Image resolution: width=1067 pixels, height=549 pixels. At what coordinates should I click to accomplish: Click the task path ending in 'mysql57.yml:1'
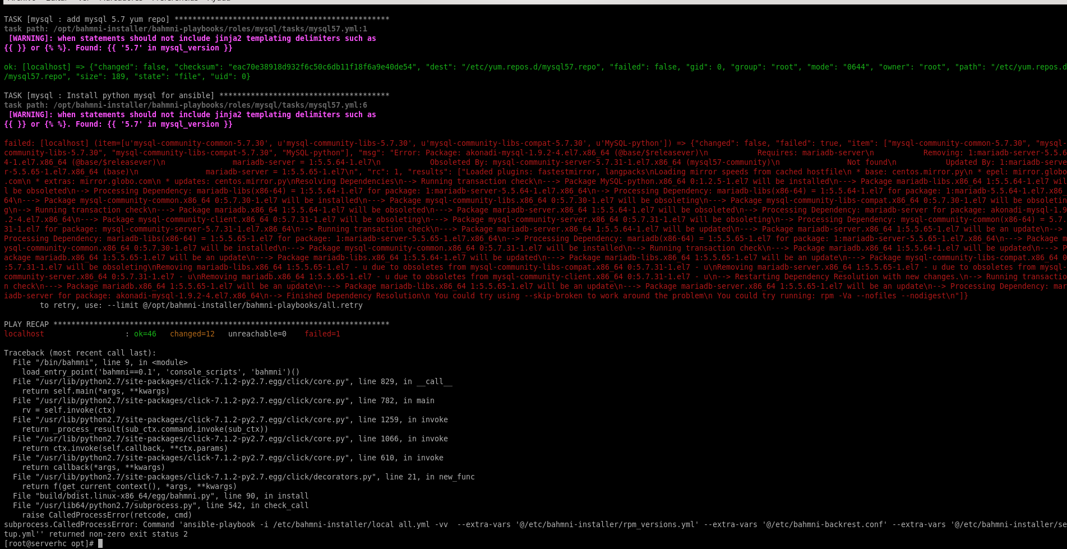coord(185,29)
